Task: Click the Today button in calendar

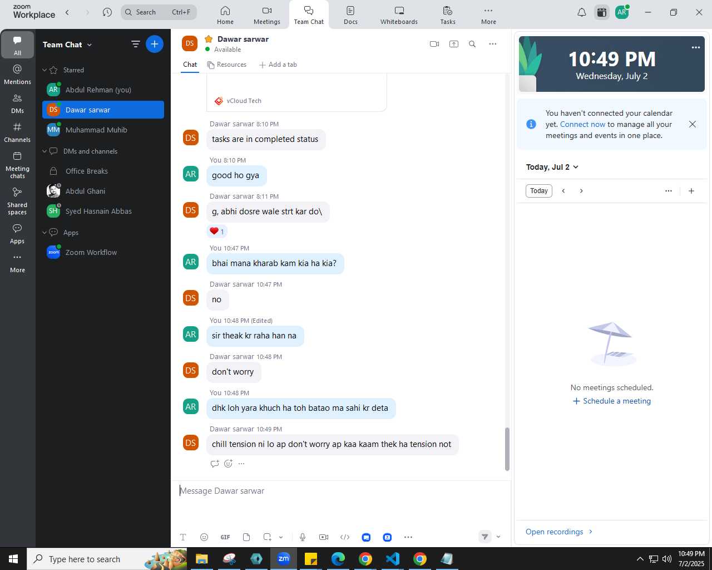Action: (x=538, y=191)
